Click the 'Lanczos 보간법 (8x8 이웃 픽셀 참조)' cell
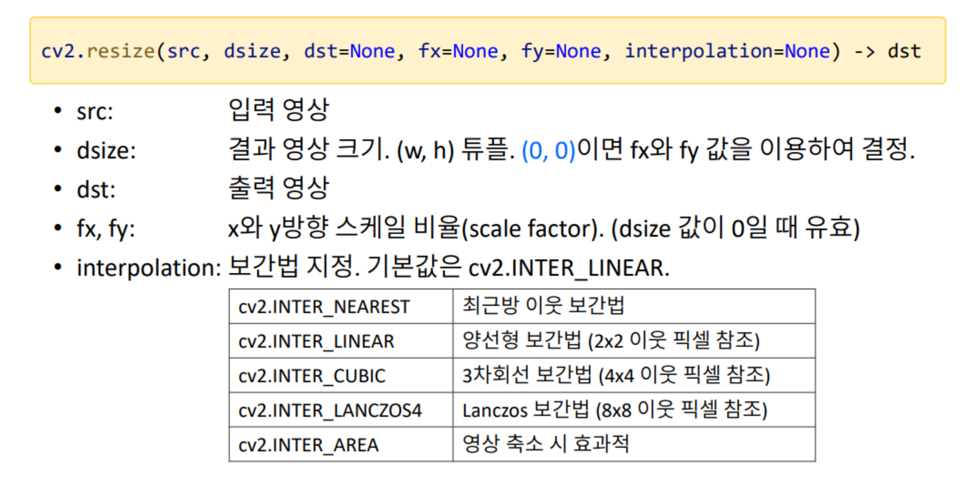 click(x=634, y=410)
